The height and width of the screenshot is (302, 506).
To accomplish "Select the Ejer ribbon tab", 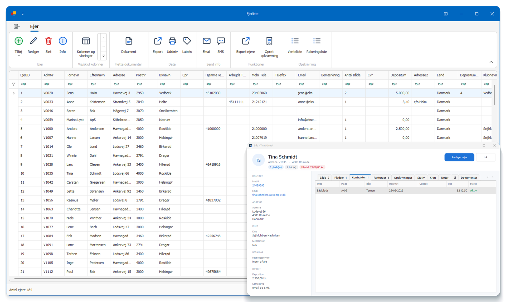I will point(34,26).
